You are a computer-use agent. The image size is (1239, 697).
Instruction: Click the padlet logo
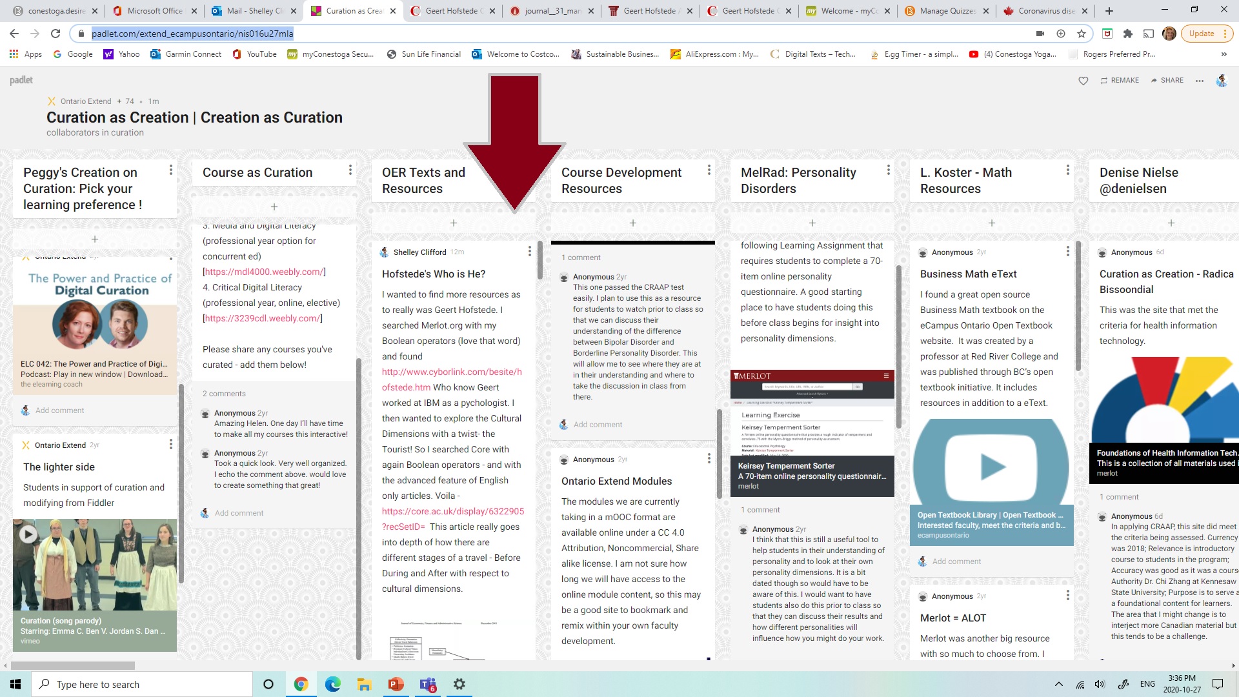pyautogui.click(x=21, y=80)
